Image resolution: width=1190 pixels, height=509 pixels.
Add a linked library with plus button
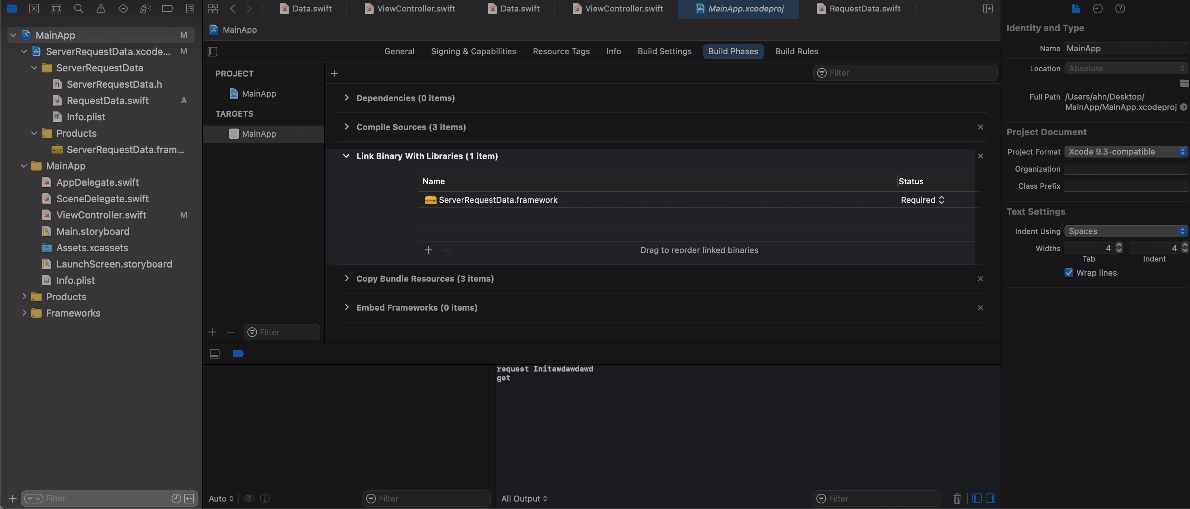pos(428,250)
